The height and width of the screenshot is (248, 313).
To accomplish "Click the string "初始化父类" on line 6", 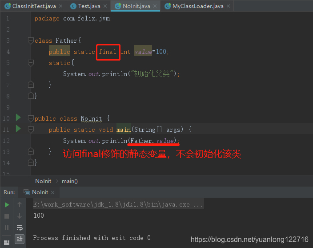I will [x=152, y=74].
